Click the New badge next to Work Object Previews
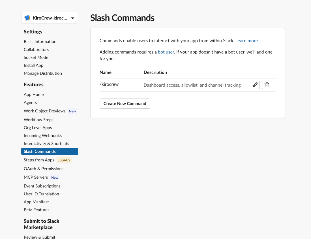 (72, 111)
